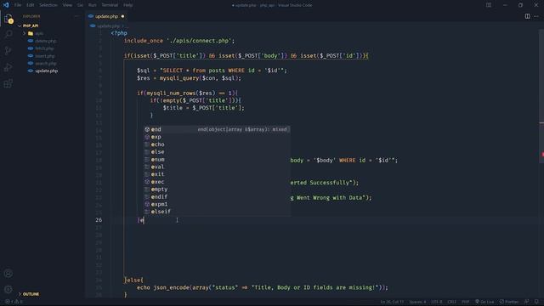Choose 'exit' autocomplete suggestion

point(217,174)
